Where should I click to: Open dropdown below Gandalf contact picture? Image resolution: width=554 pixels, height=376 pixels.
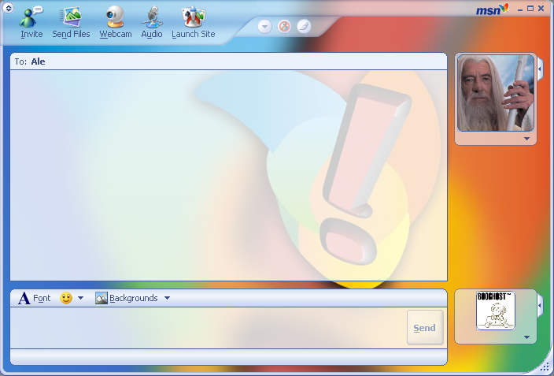click(526, 139)
